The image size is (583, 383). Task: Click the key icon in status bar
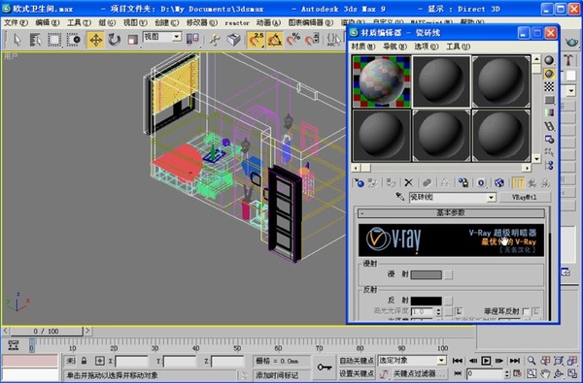click(325, 367)
